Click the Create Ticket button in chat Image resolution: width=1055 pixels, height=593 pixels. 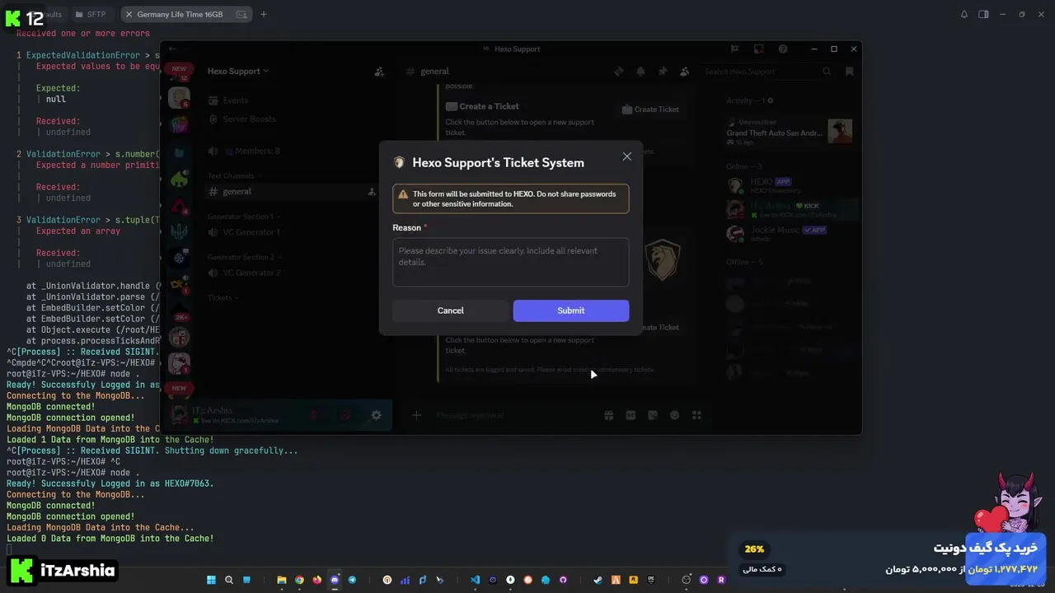click(651, 110)
